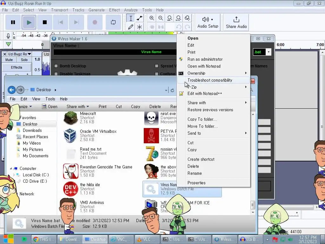Open Share with dropdown in Explorer toolbar
The height and width of the screenshot is (244, 325).
[78, 107]
